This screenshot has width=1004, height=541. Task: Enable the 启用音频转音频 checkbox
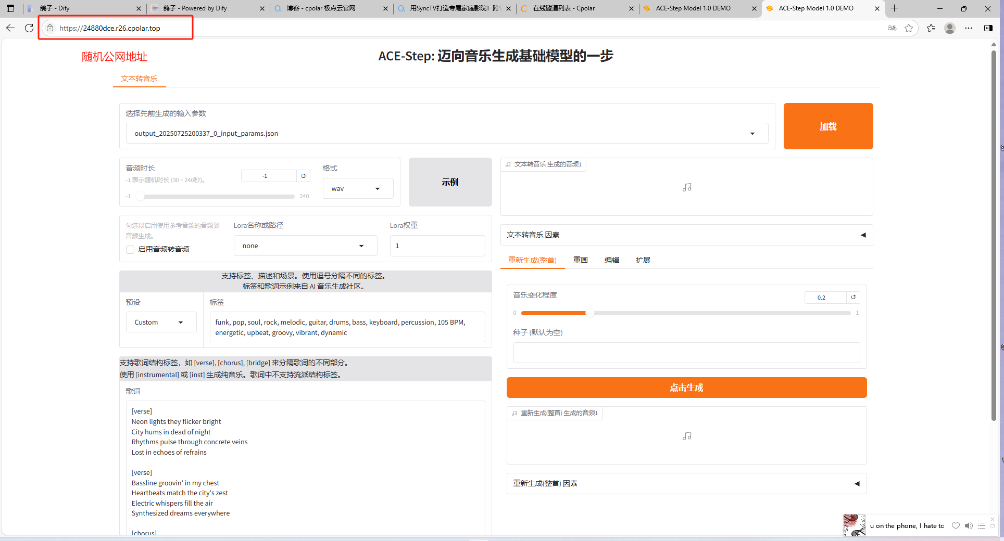pyautogui.click(x=130, y=250)
